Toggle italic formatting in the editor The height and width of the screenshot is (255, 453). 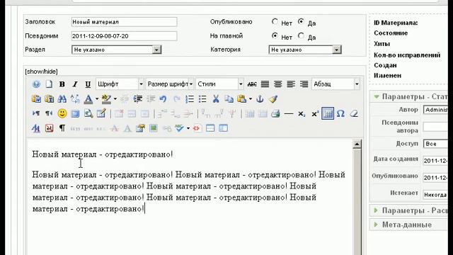(75, 84)
